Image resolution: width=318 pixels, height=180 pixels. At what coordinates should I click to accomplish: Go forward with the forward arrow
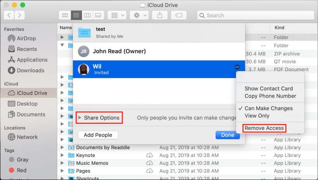tap(19, 15)
